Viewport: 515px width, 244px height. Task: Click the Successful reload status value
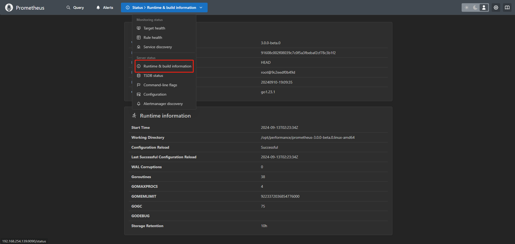269,147
